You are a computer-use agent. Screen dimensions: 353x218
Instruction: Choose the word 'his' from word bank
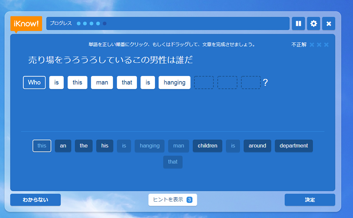point(105,146)
